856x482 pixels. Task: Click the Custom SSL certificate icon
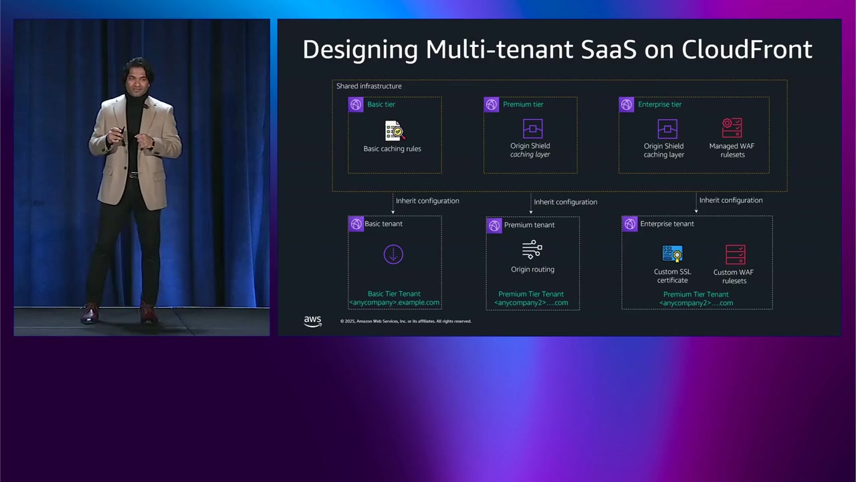coord(672,254)
